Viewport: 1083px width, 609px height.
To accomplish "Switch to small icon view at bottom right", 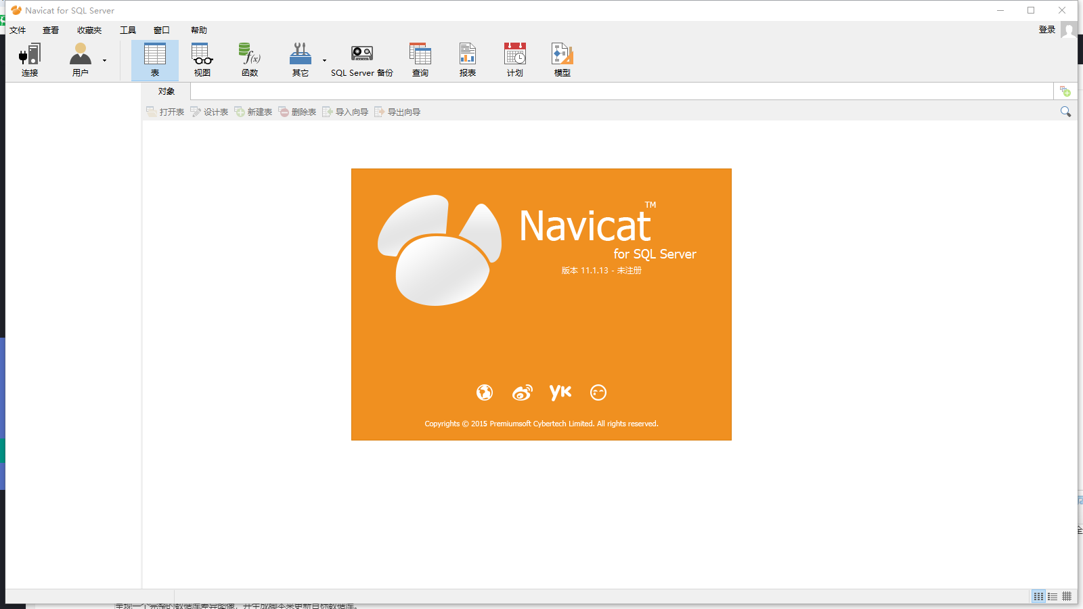I will (x=1068, y=596).
